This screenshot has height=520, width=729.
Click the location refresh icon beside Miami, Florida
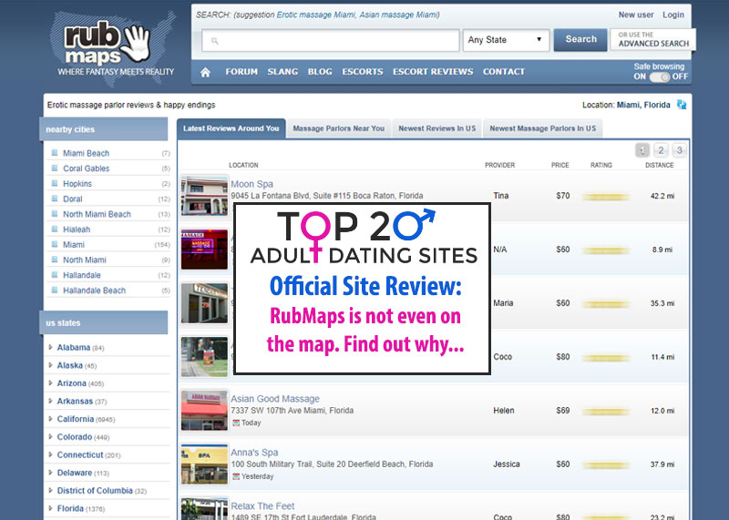coord(682,105)
